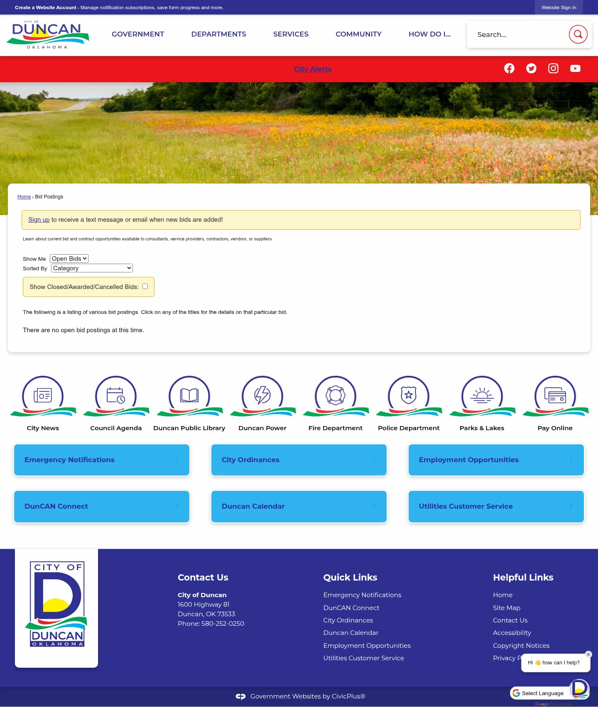Click the DunCAN Connect blue button
This screenshot has height=708, width=598.
[x=102, y=507]
